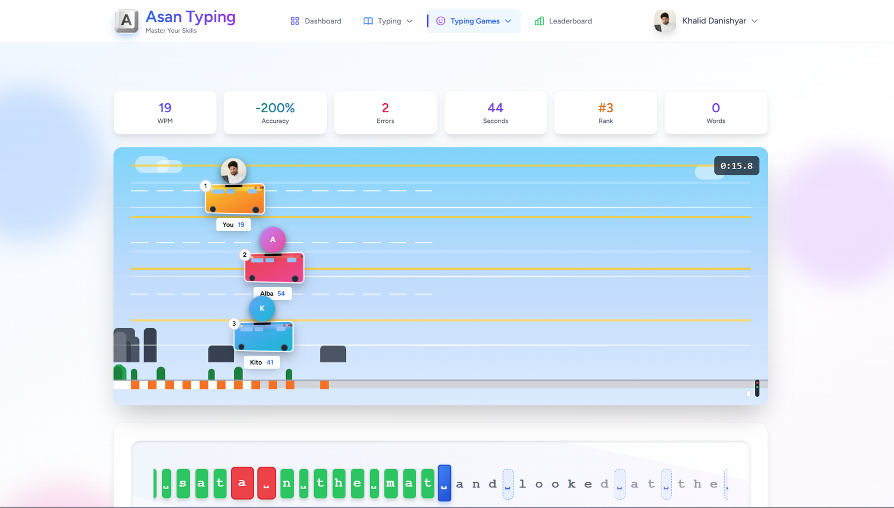Click rank badge 3 on blue bus

point(234,323)
